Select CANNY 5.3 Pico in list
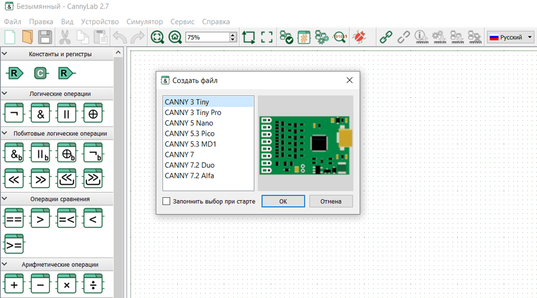Screen dimensions: 537x298 point(208,134)
